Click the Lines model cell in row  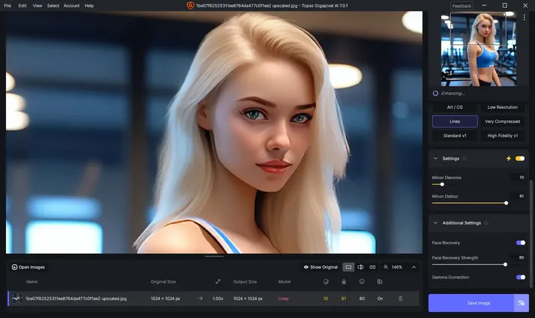click(x=283, y=299)
